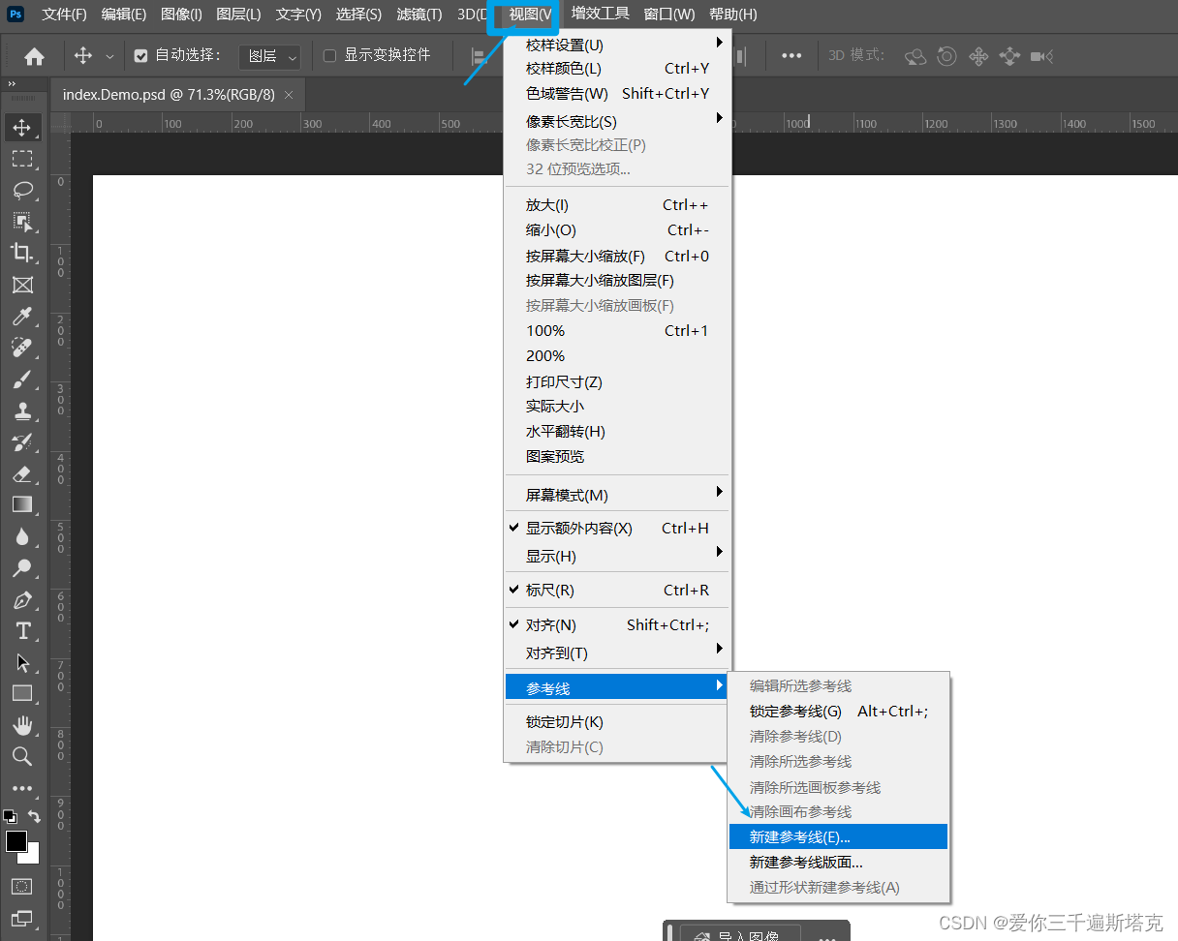Open the 文件(F) menu

(x=64, y=15)
